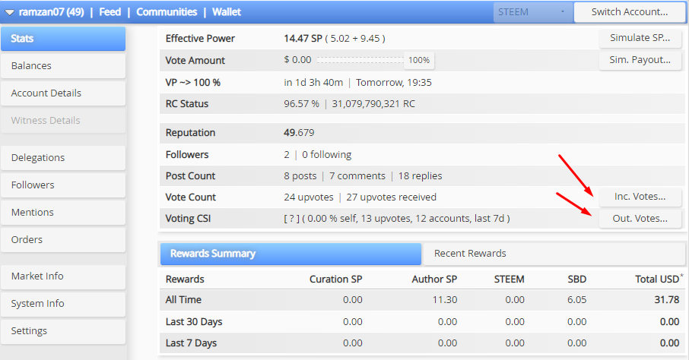
Task: Click the All Time Author SP value 11.30
Action: coord(445,300)
